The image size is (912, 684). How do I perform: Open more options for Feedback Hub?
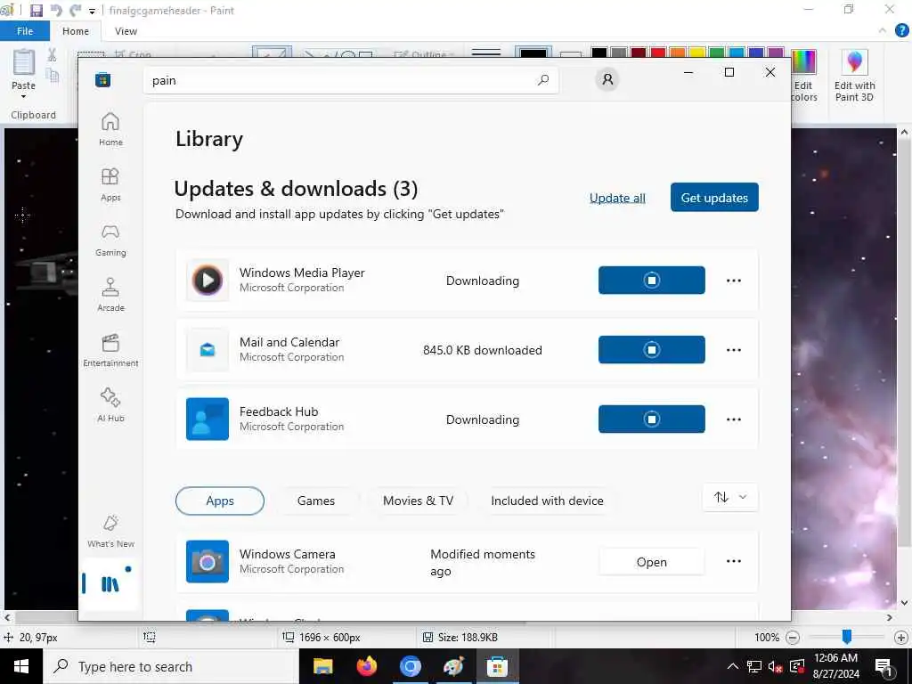click(734, 419)
